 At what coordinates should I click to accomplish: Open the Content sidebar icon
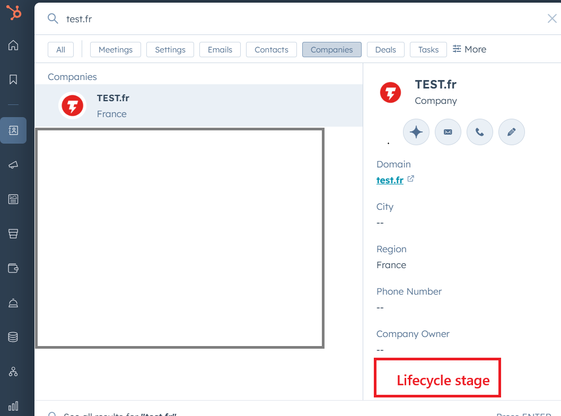[13, 199]
